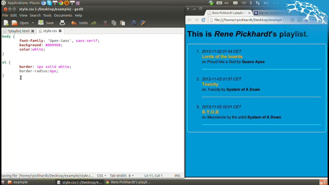Switch to the playlist.html tab
The width and height of the screenshot is (329, 185).
coord(18,31)
